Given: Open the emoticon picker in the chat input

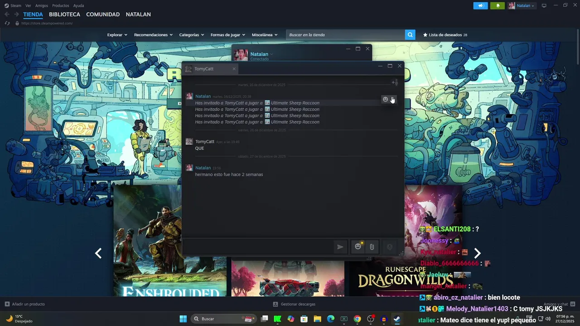Looking at the screenshot, I should (358, 247).
